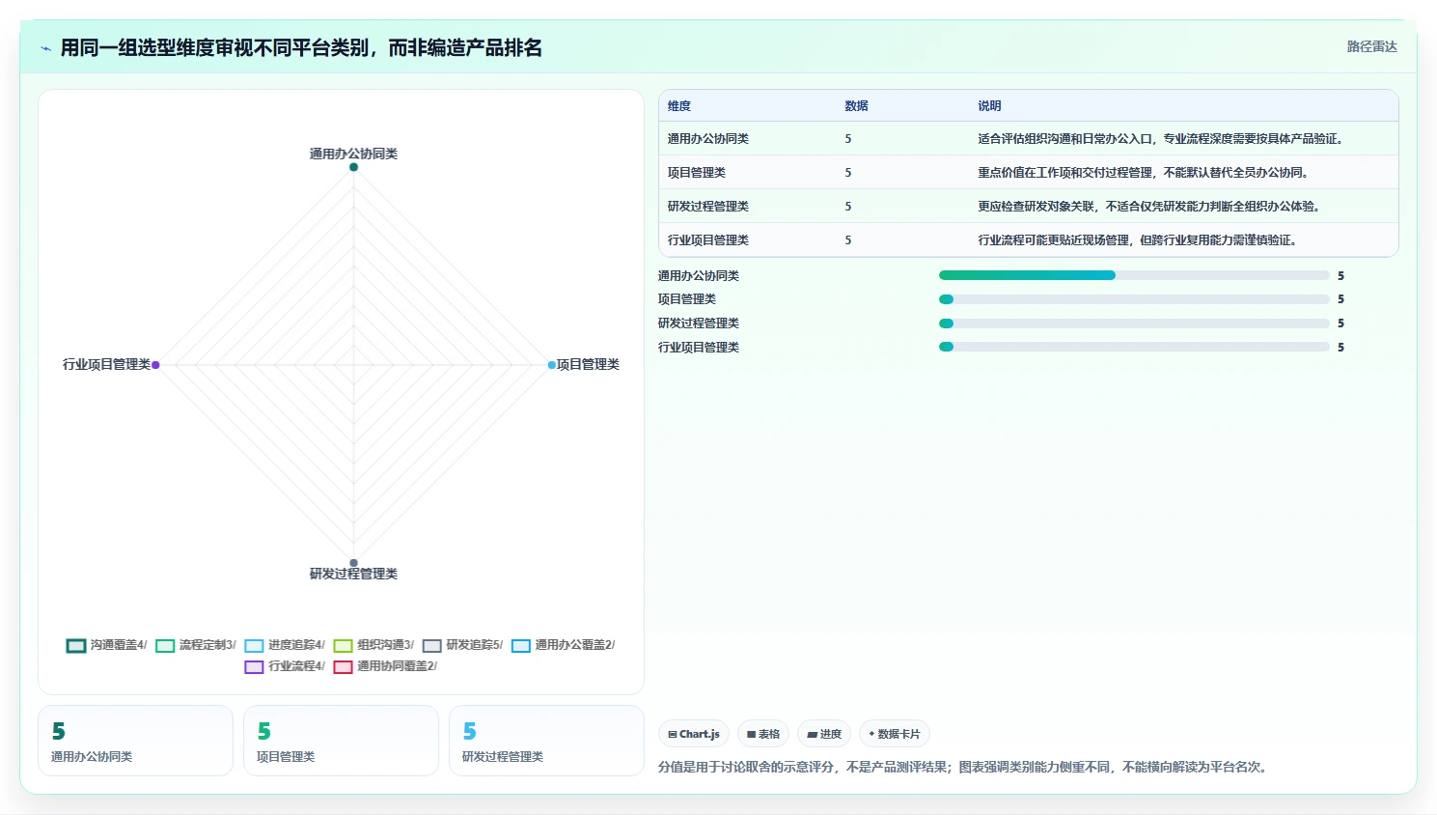1437x815 pixels.
Task: Toggle the 流程定制3/ legend item
Action: 196,645
